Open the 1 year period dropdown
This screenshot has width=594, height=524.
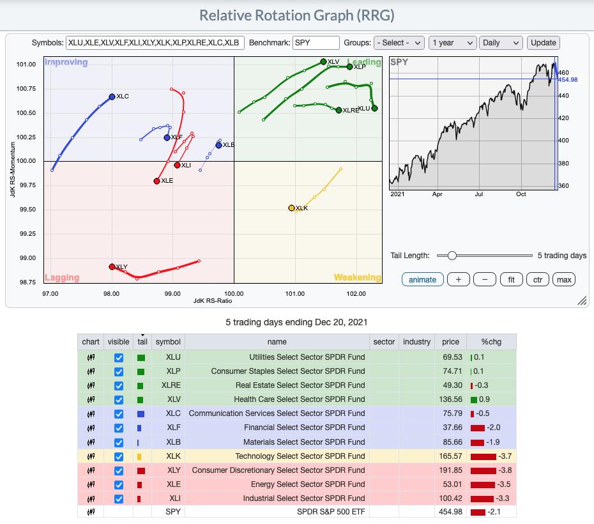tap(453, 43)
